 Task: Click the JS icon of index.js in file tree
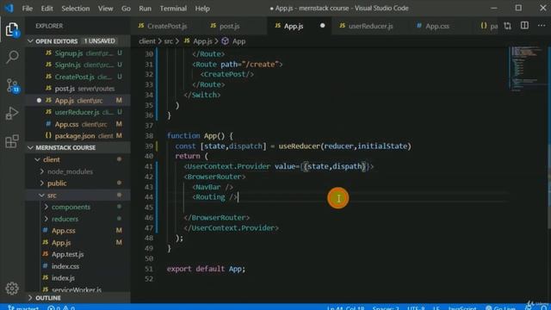pyautogui.click(x=46, y=277)
